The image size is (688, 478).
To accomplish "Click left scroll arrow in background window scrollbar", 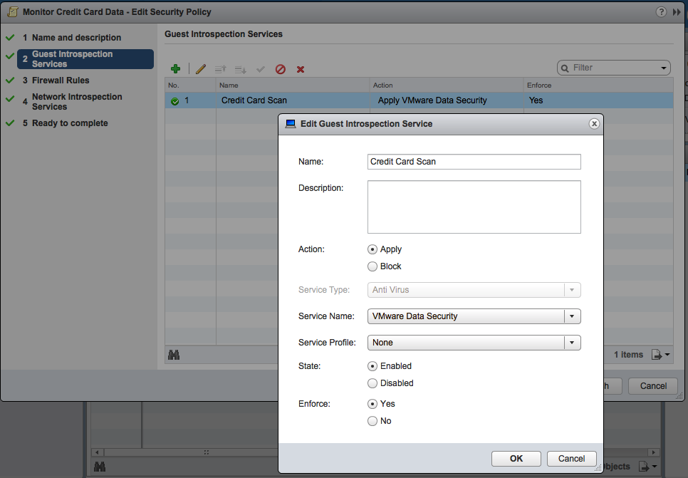I will pos(98,452).
